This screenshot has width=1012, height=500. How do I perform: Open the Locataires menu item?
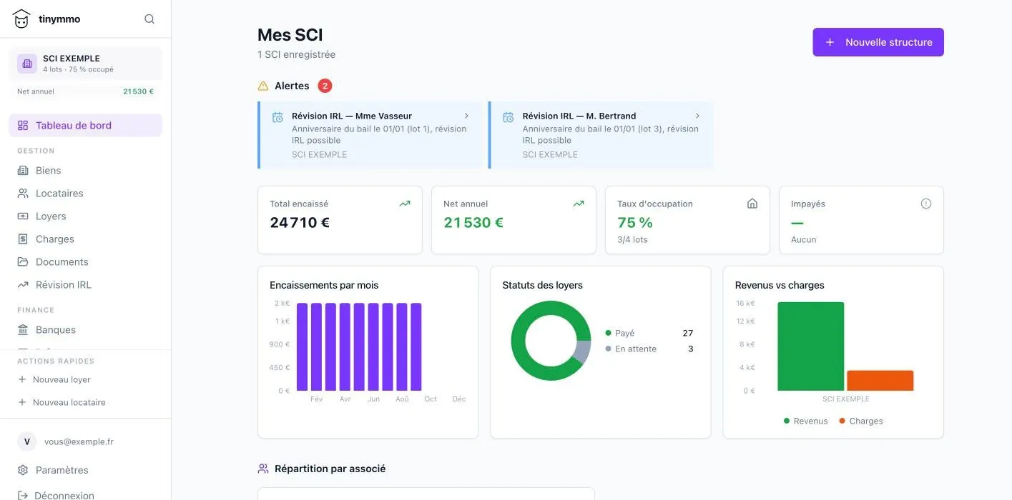86,194
